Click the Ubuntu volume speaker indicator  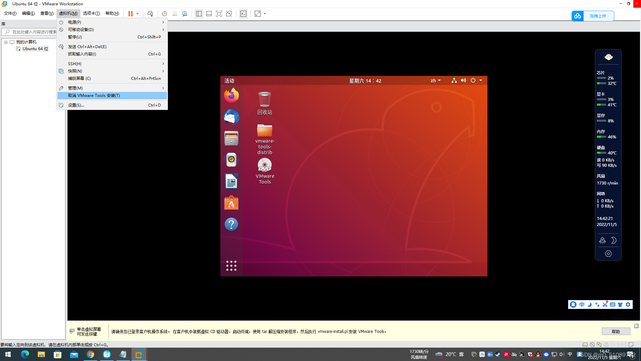coord(463,81)
